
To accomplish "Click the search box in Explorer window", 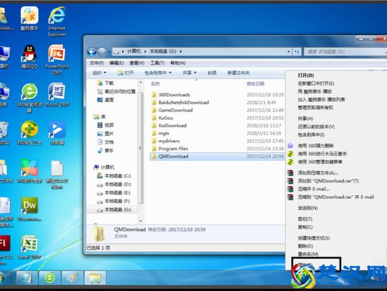I will coord(345,51).
